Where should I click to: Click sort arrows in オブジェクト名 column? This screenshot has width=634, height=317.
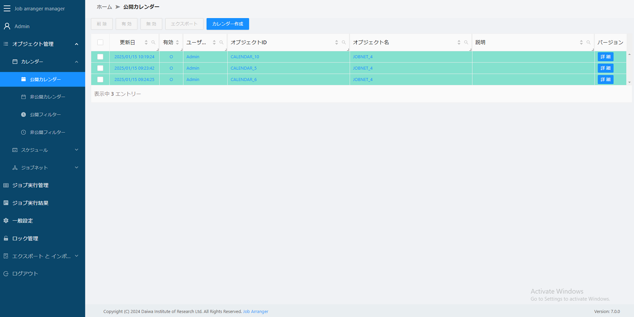tap(459, 43)
